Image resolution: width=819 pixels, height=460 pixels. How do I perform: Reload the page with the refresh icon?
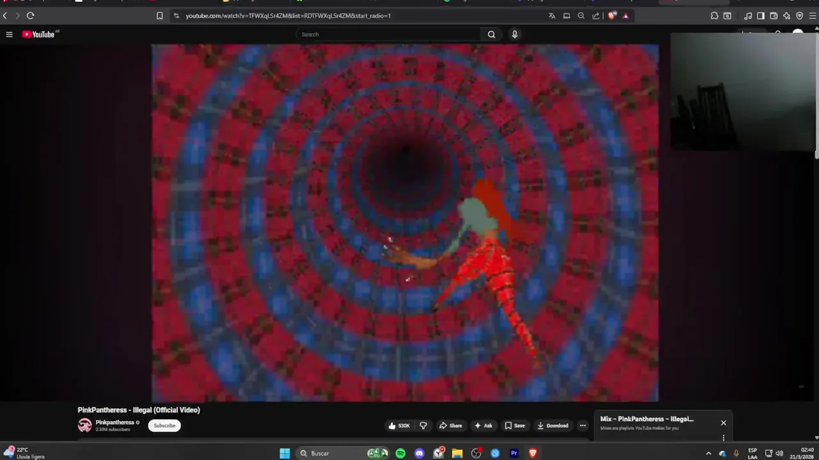pyautogui.click(x=30, y=15)
